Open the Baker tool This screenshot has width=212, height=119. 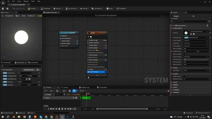pyautogui.click(x=110, y=9)
